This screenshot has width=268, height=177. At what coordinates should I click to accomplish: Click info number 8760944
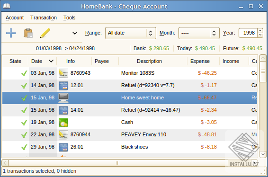(80, 134)
